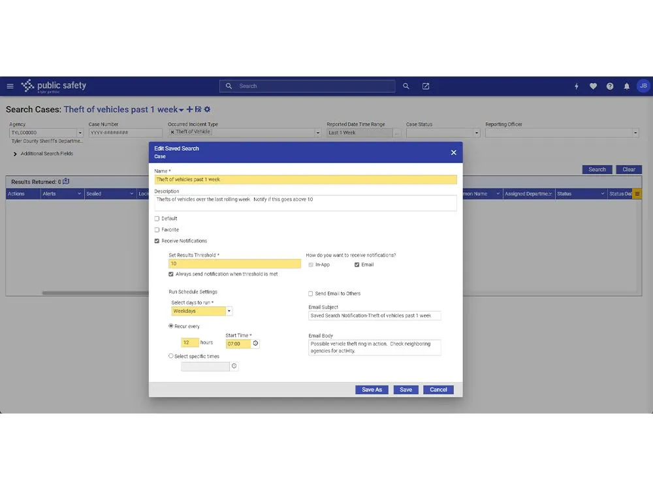Open the grid column menu icon

(637, 194)
